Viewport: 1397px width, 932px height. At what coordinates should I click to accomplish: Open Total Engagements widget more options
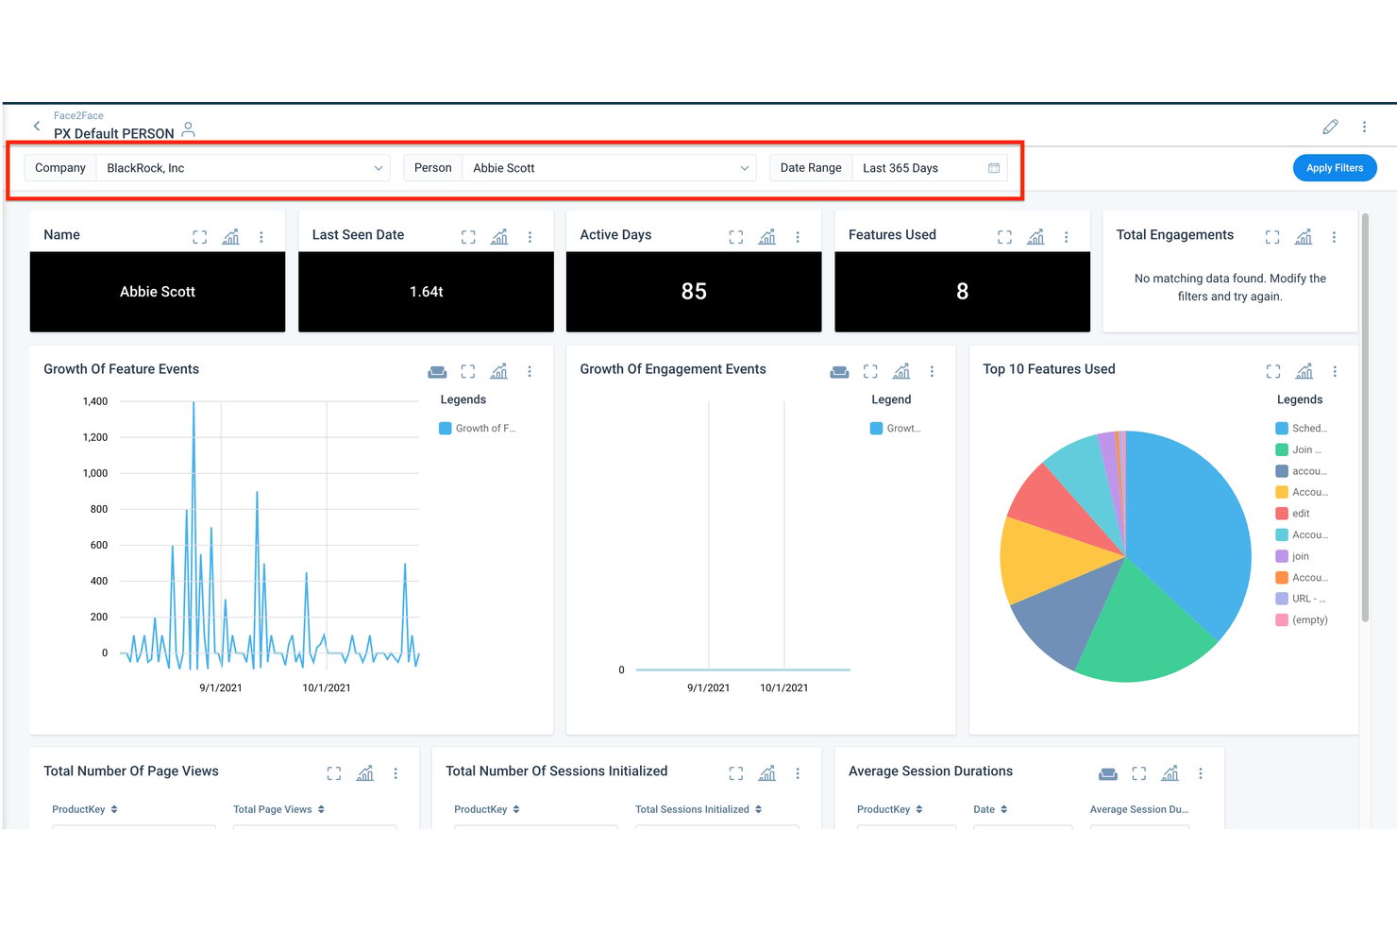coord(1334,237)
